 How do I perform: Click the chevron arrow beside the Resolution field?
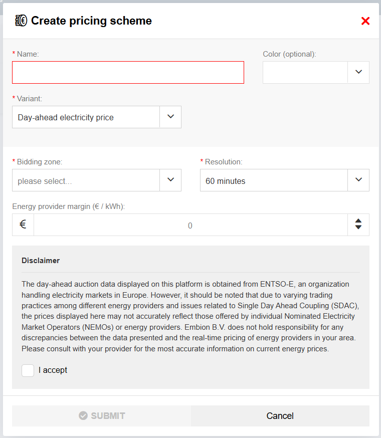click(x=358, y=180)
